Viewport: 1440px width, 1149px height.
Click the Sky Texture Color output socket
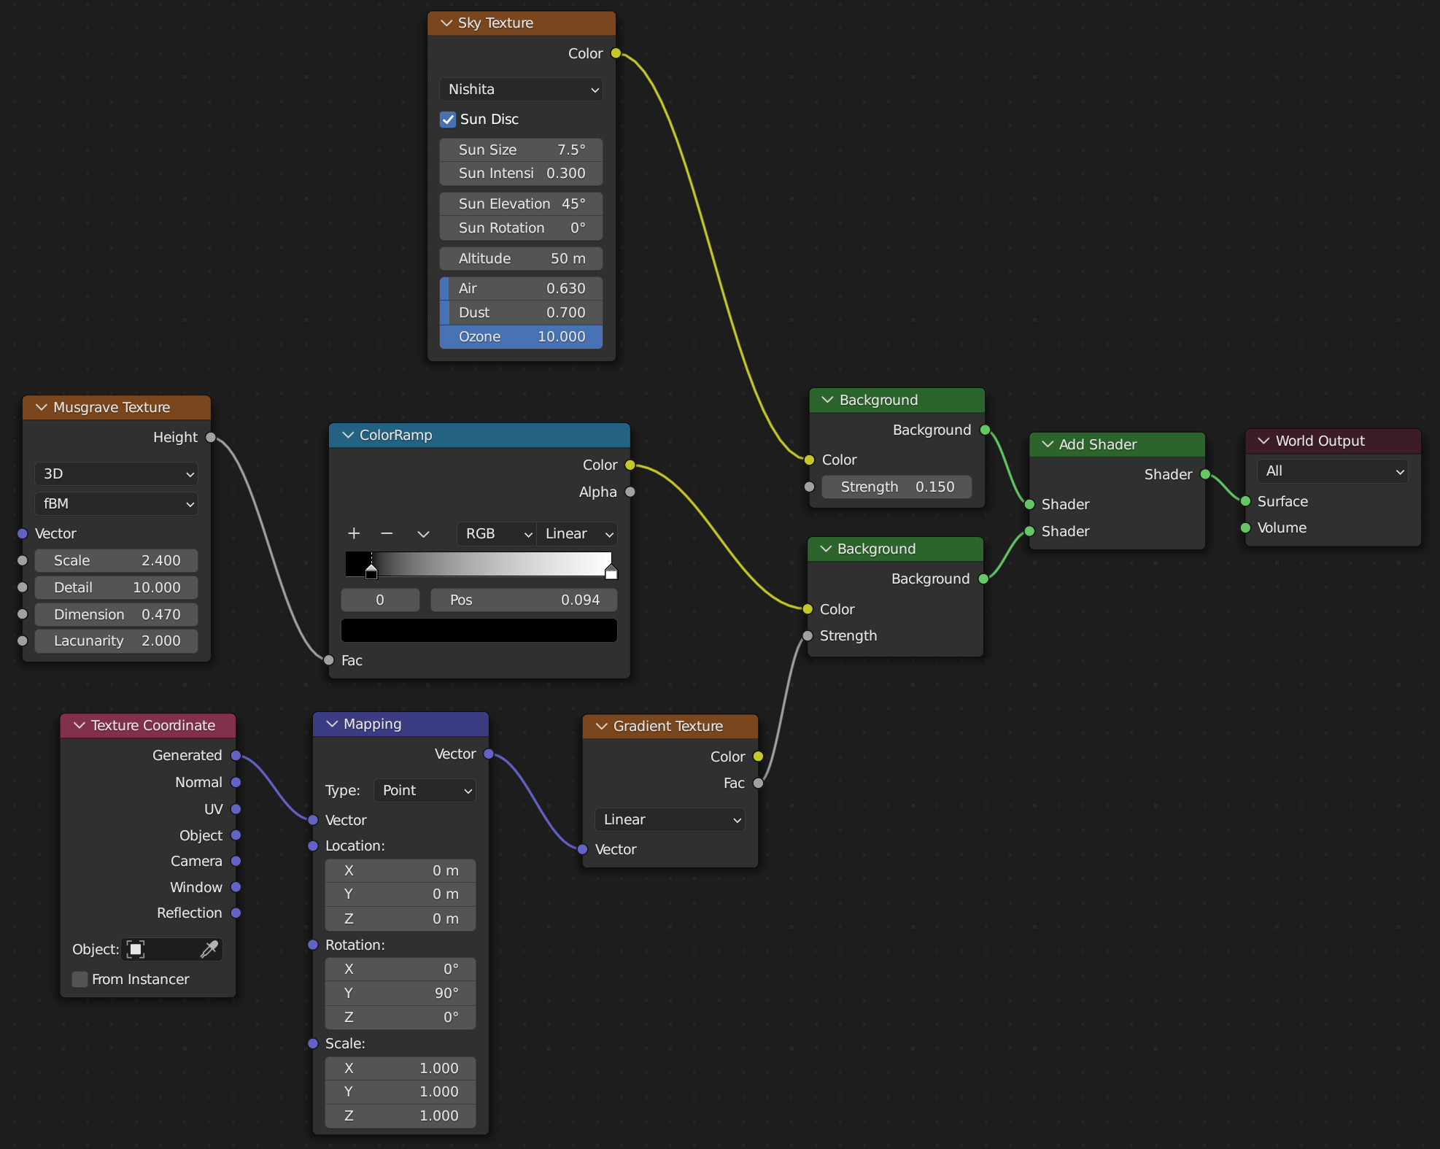click(x=616, y=53)
